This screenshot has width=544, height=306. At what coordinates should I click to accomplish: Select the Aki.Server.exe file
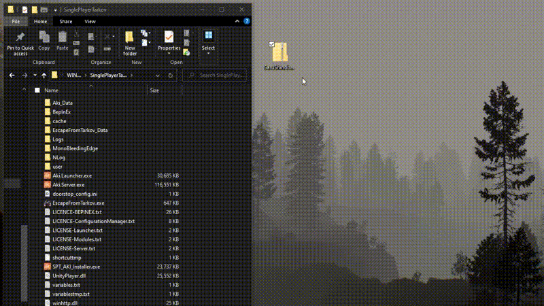pos(69,185)
